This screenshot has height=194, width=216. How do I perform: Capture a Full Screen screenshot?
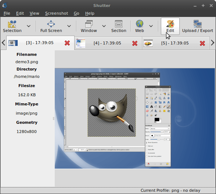[51, 26]
